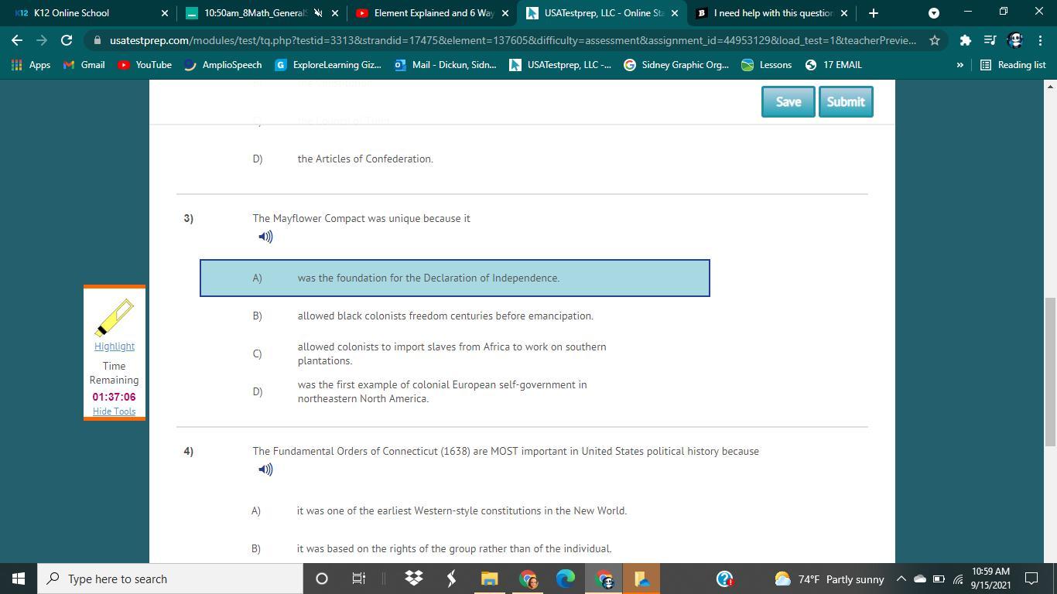Click the address bar URL field
Screen dimensions: 1057x594
click(x=513, y=40)
